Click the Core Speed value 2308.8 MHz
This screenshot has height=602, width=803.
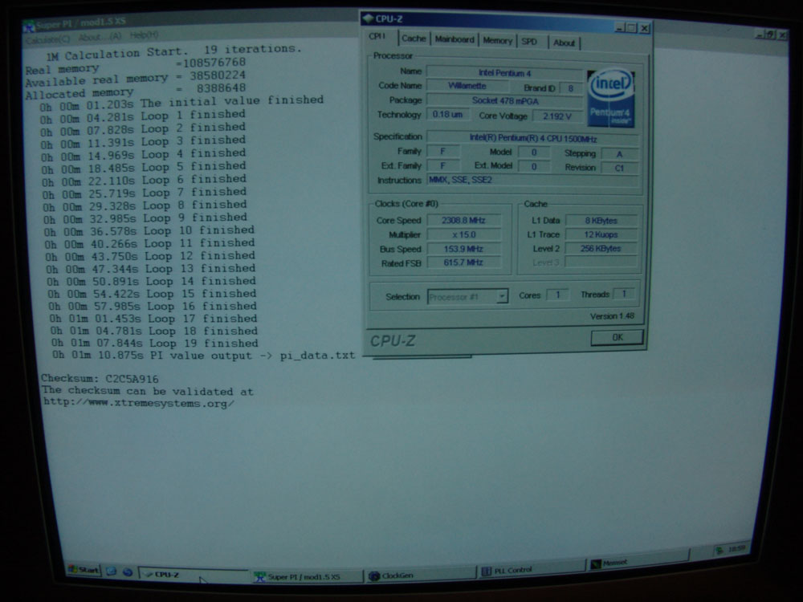[463, 220]
